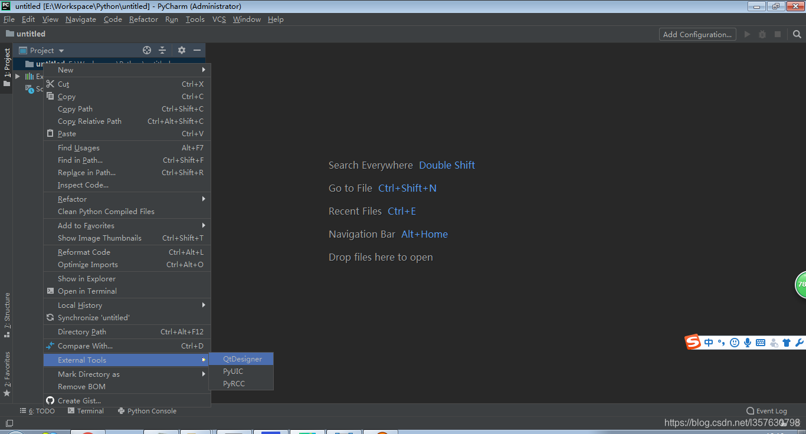Choose Remove BOM

tap(127, 386)
